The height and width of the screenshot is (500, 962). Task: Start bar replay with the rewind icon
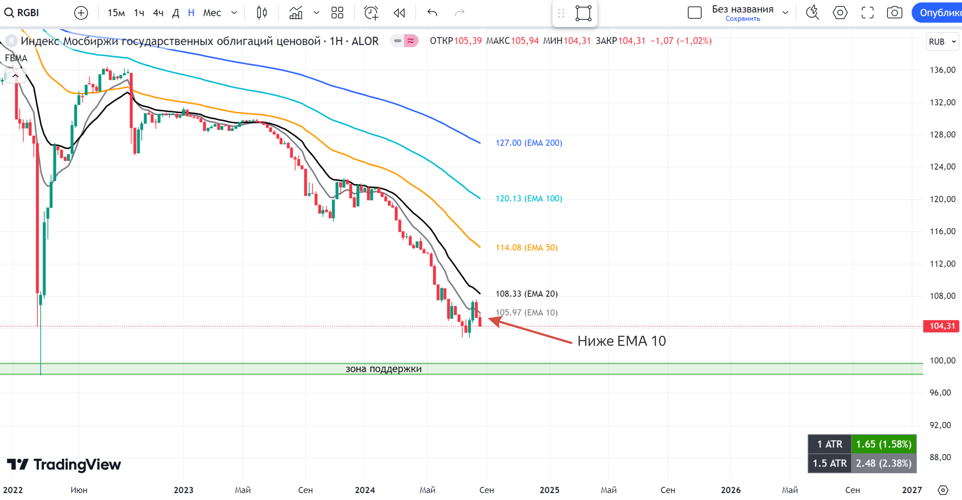click(x=399, y=13)
